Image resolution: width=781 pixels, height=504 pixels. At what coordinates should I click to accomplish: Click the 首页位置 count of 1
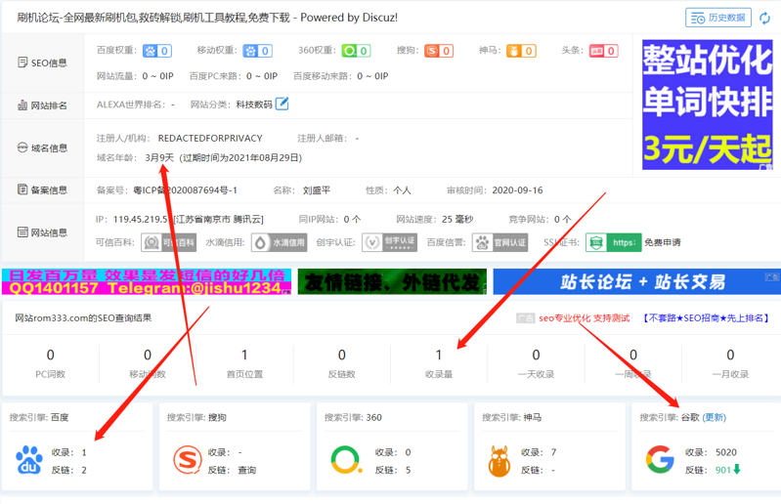coord(244,355)
